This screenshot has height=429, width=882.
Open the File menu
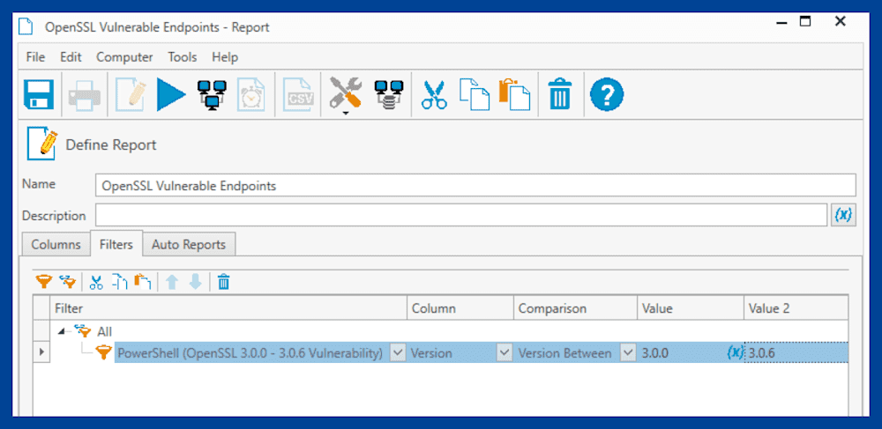(35, 56)
